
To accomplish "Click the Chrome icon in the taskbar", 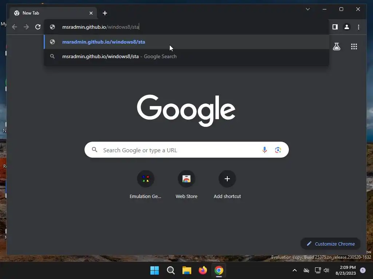I will point(219,270).
